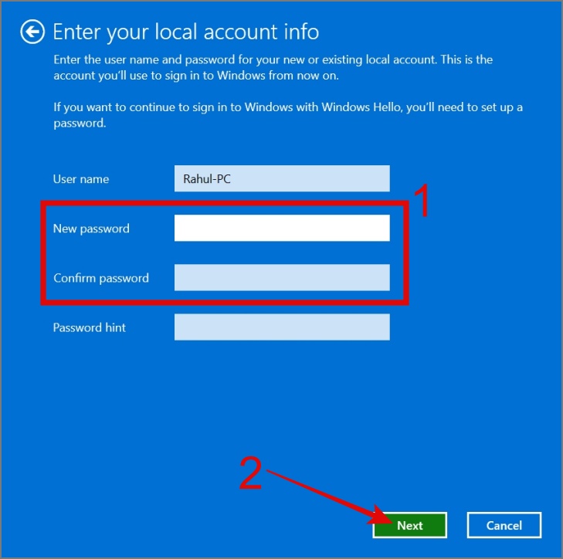Screen dimensions: 563x559
Task: Go back using the circular arrow icon
Action: pyautogui.click(x=32, y=32)
